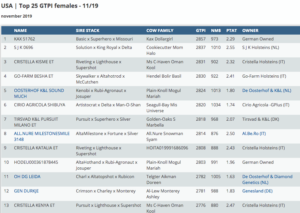Click the NAME column header

[20, 31]
